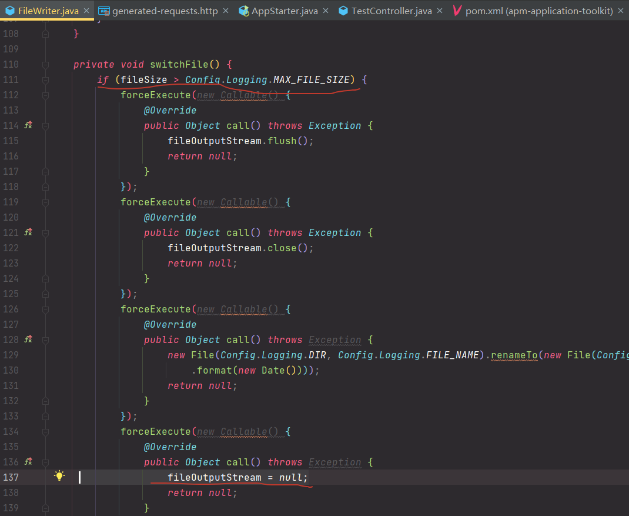Close the FileWriter.java tab
The width and height of the screenshot is (629, 516).
click(x=86, y=11)
